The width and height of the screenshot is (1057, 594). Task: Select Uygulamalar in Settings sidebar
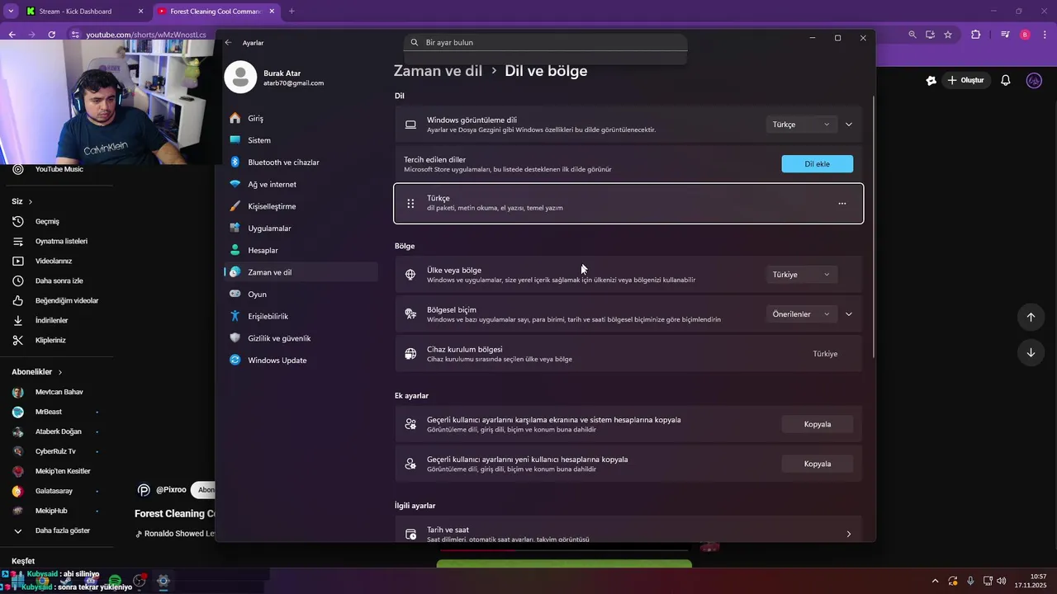301,229
